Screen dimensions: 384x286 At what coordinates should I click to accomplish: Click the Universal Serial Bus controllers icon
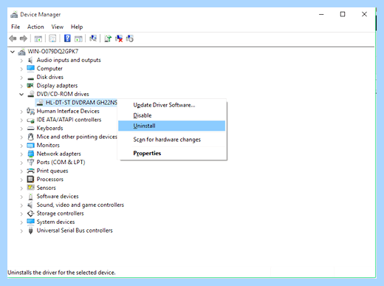coord(30,231)
